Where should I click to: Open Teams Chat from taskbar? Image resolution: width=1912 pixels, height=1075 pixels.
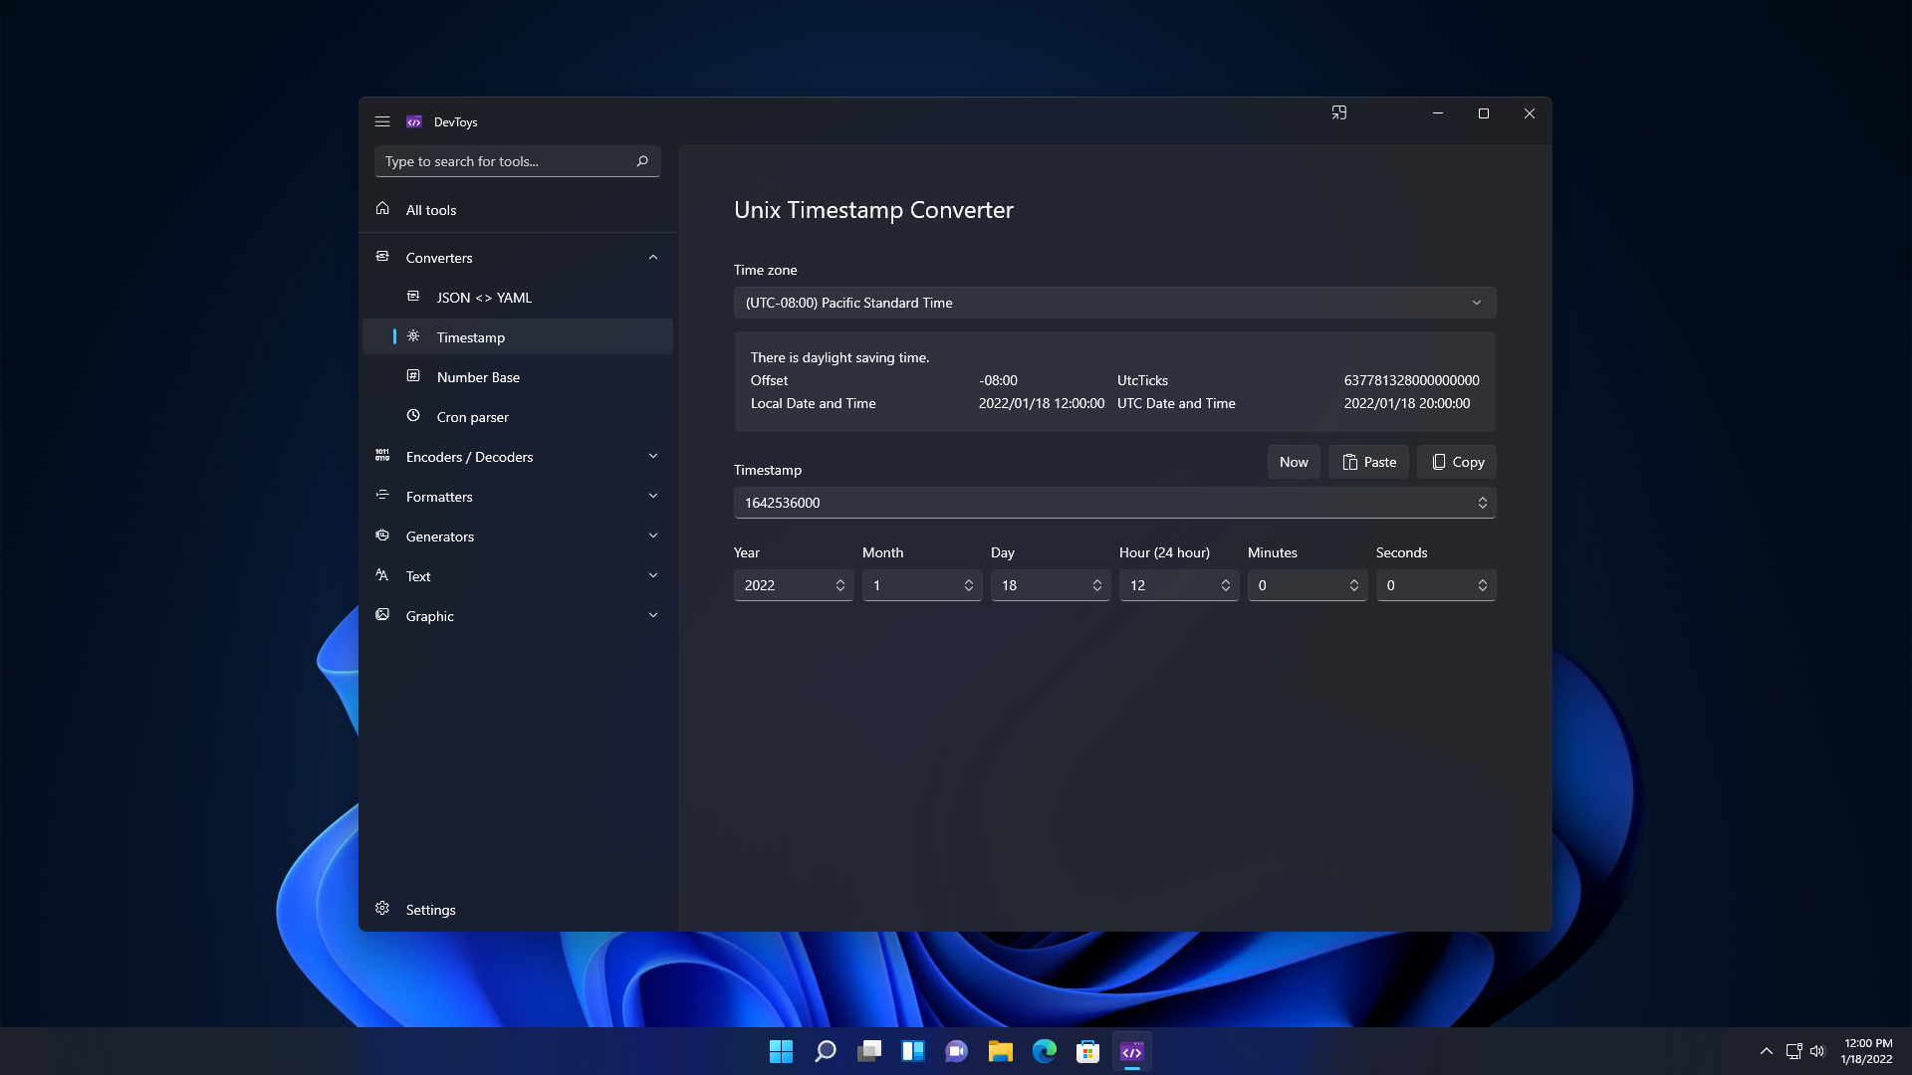pos(957,1051)
